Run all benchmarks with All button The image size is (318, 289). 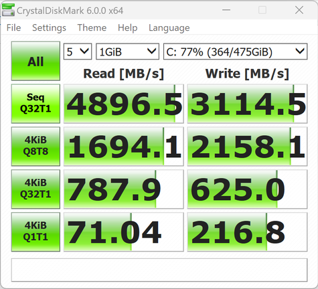pos(35,61)
